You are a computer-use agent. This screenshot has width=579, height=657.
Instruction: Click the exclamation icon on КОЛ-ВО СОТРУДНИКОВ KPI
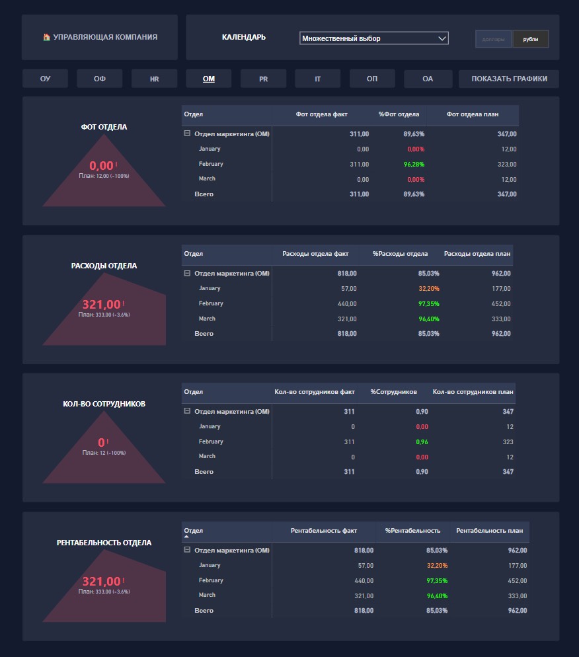tap(108, 442)
